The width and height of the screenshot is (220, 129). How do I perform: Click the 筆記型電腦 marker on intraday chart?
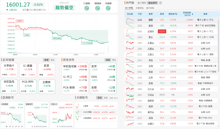(x=57, y=38)
